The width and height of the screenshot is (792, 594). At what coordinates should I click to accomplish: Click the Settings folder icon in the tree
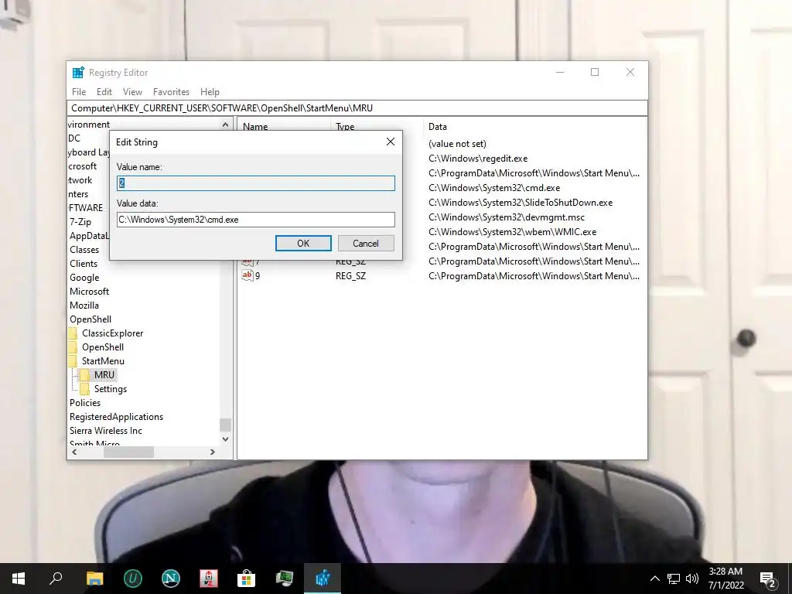click(85, 389)
